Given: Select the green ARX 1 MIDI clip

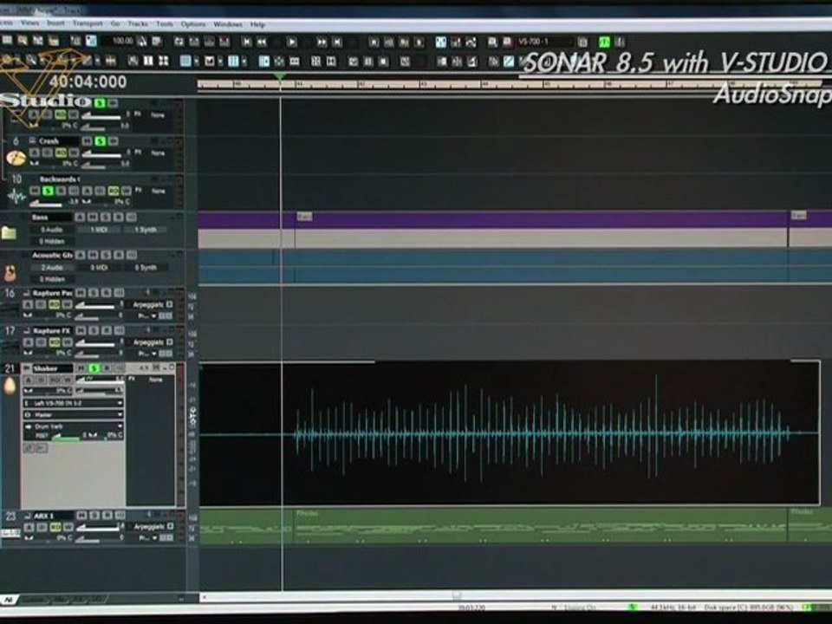Looking at the screenshot, I should coord(540,525).
